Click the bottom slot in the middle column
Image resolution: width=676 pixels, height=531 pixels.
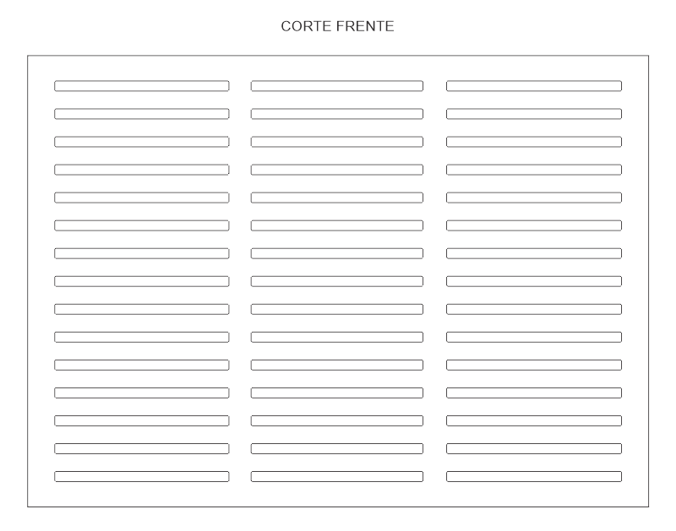[x=337, y=476]
